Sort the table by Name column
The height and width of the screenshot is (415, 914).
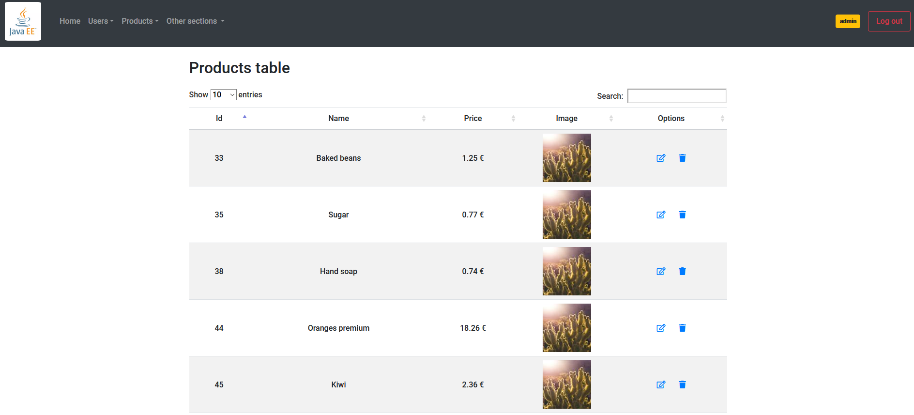(338, 119)
